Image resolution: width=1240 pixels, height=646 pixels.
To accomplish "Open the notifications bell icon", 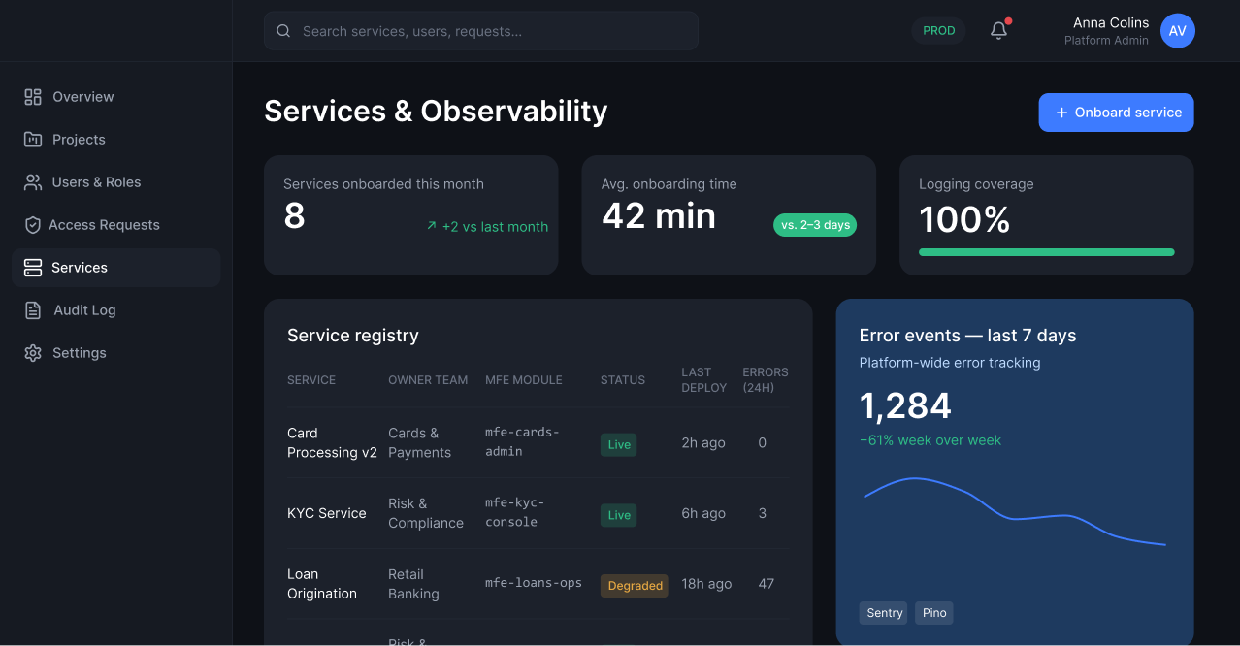I will pos(999,31).
